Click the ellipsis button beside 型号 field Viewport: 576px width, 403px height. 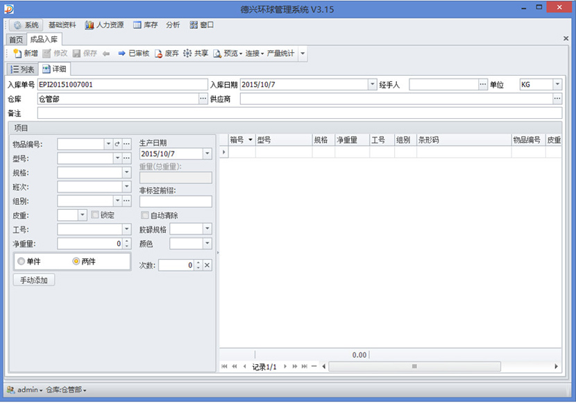point(126,158)
